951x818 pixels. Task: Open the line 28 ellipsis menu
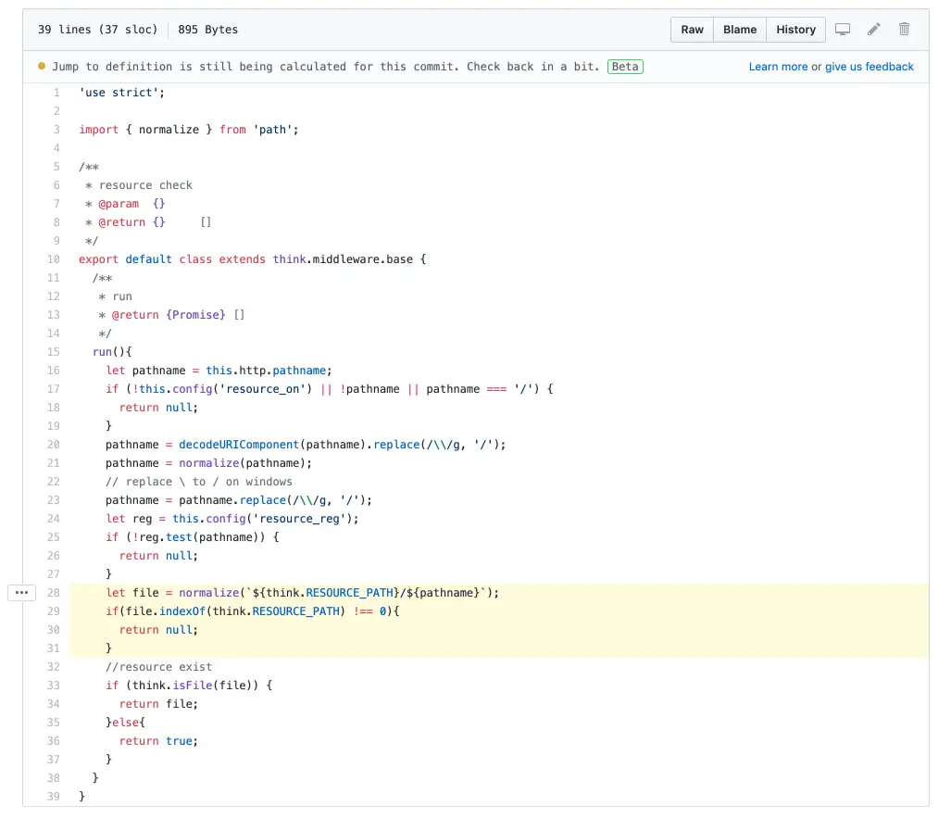[x=22, y=592]
